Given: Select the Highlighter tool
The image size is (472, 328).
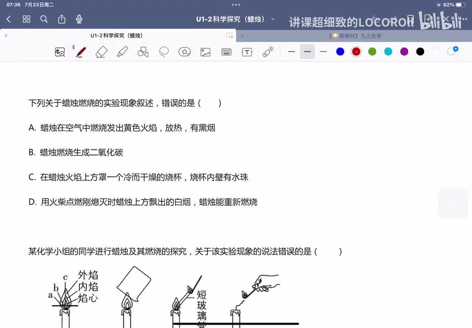Looking at the screenshot, I should pyautogui.click(x=122, y=52).
